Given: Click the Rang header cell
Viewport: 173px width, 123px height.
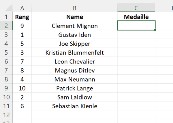Looking at the screenshot, I should pos(22,17).
